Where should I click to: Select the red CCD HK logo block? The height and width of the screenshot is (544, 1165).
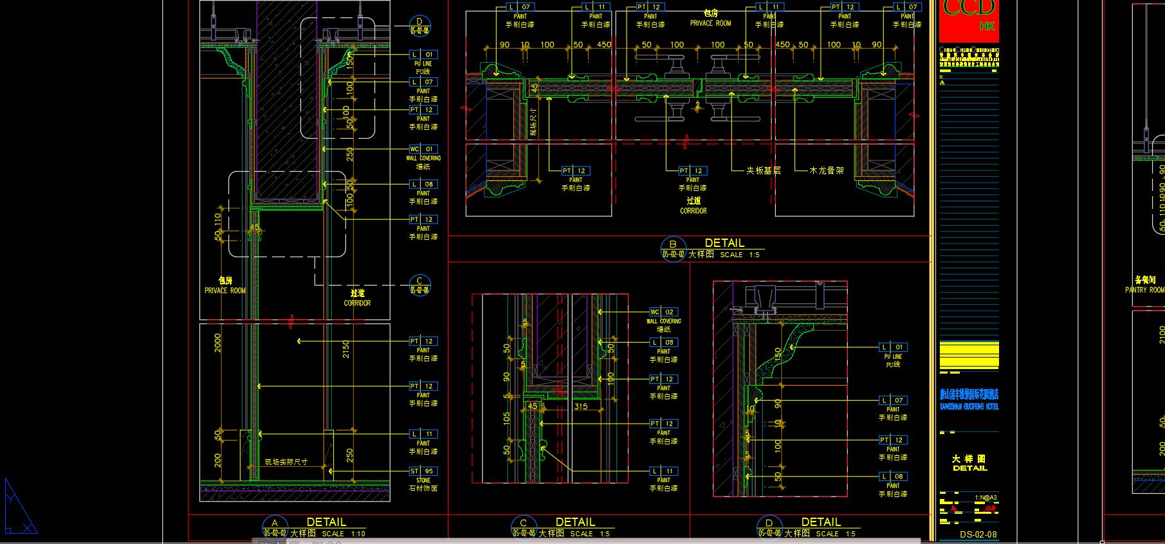[969, 21]
